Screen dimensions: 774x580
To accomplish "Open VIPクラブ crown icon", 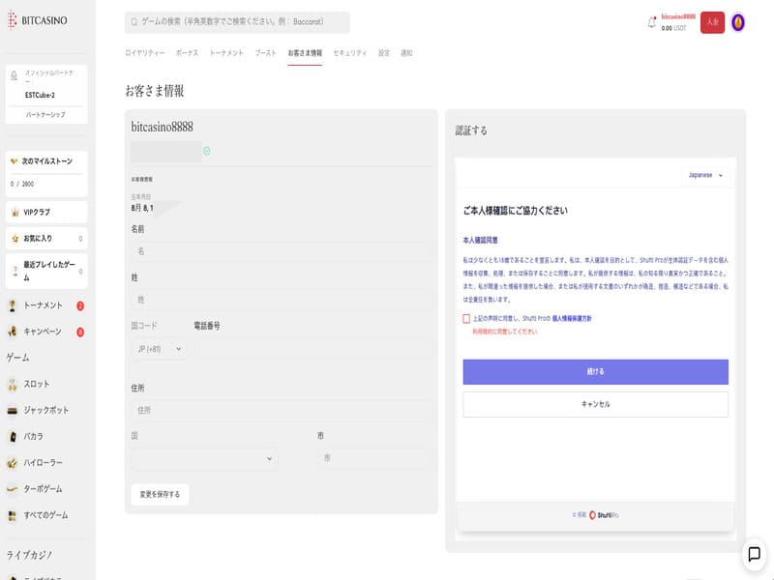I will 15,212.
